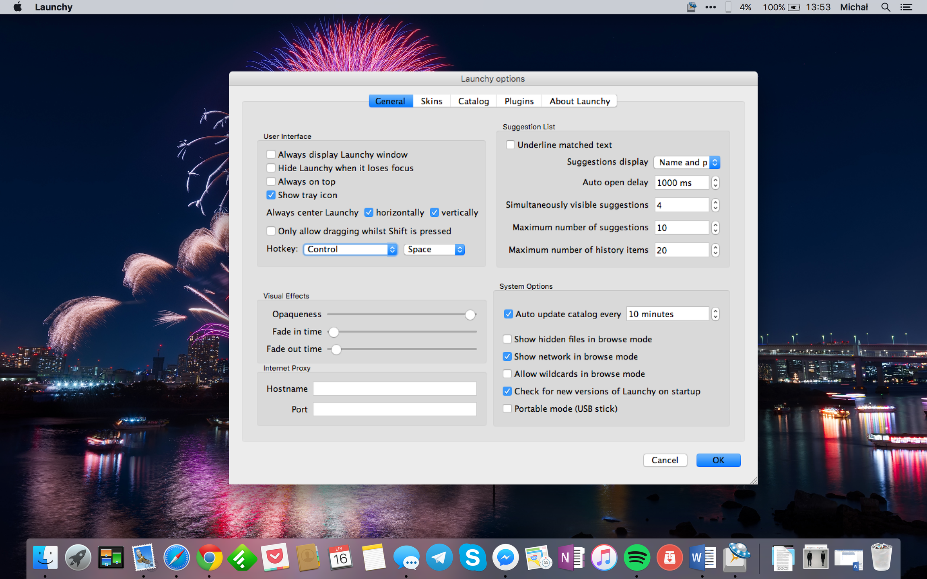This screenshot has height=579, width=927.
Task: Open Telegram in the dock
Action: 439,558
